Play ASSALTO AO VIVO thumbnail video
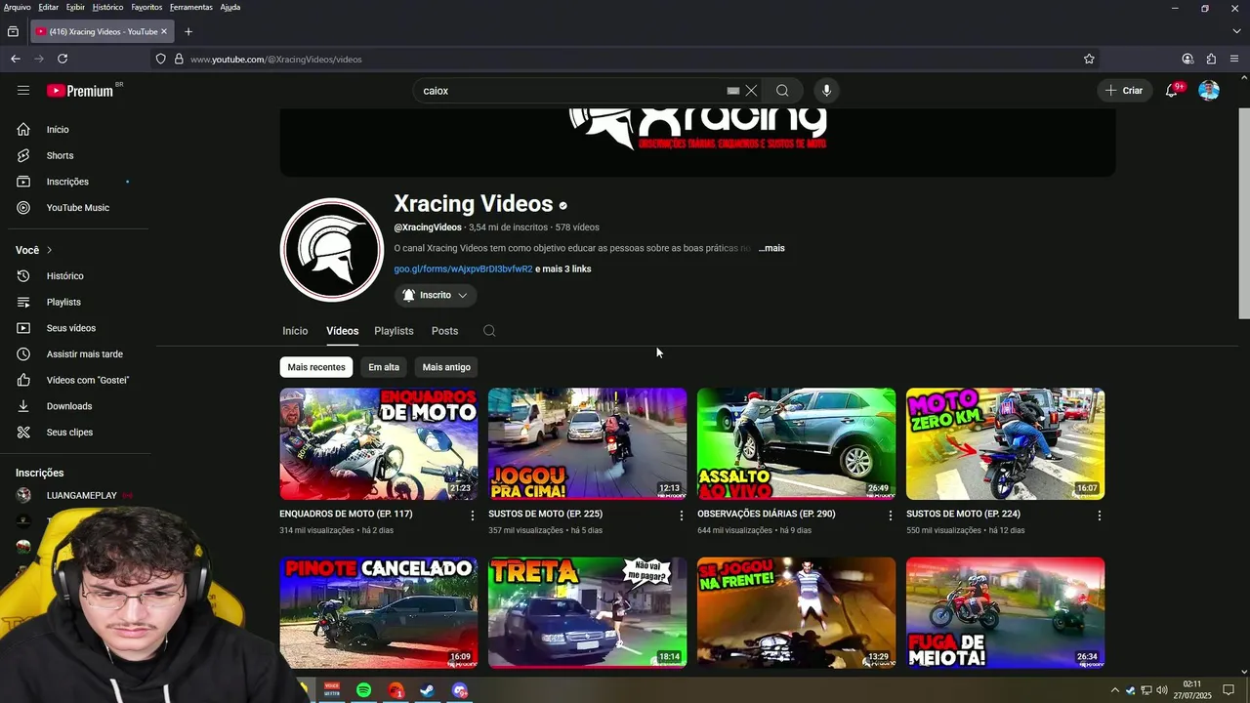The width and height of the screenshot is (1250, 703). click(796, 444)
